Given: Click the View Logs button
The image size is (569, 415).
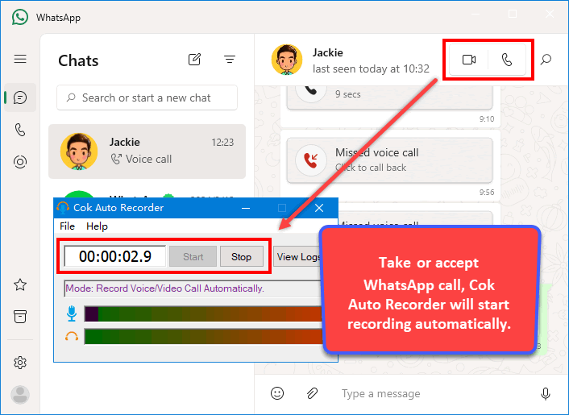Looking at the screenshot, I should click(x=298, y=257).
